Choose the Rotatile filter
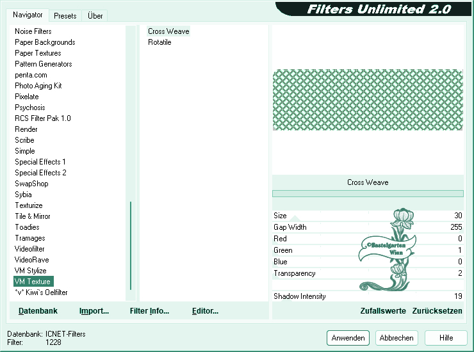 (159, 42)
